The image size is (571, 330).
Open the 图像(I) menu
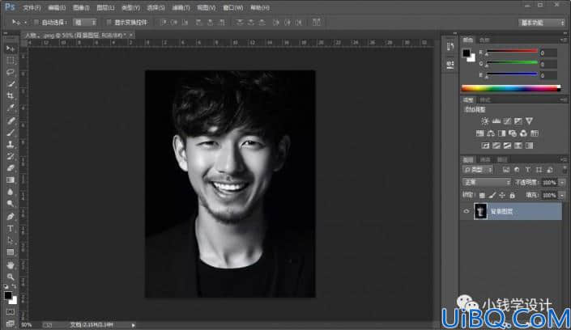(x=81, y=7)
